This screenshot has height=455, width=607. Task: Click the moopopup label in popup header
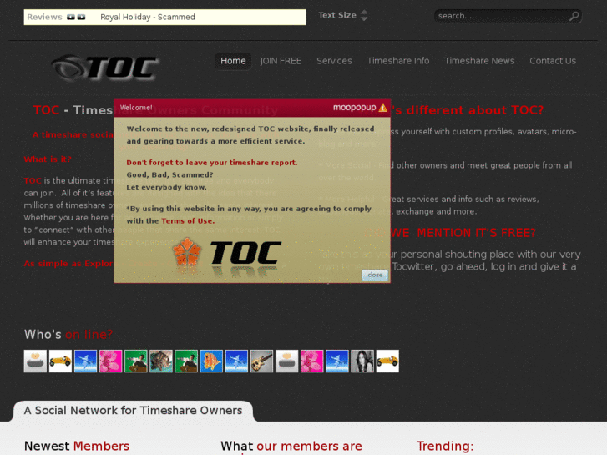354,107
